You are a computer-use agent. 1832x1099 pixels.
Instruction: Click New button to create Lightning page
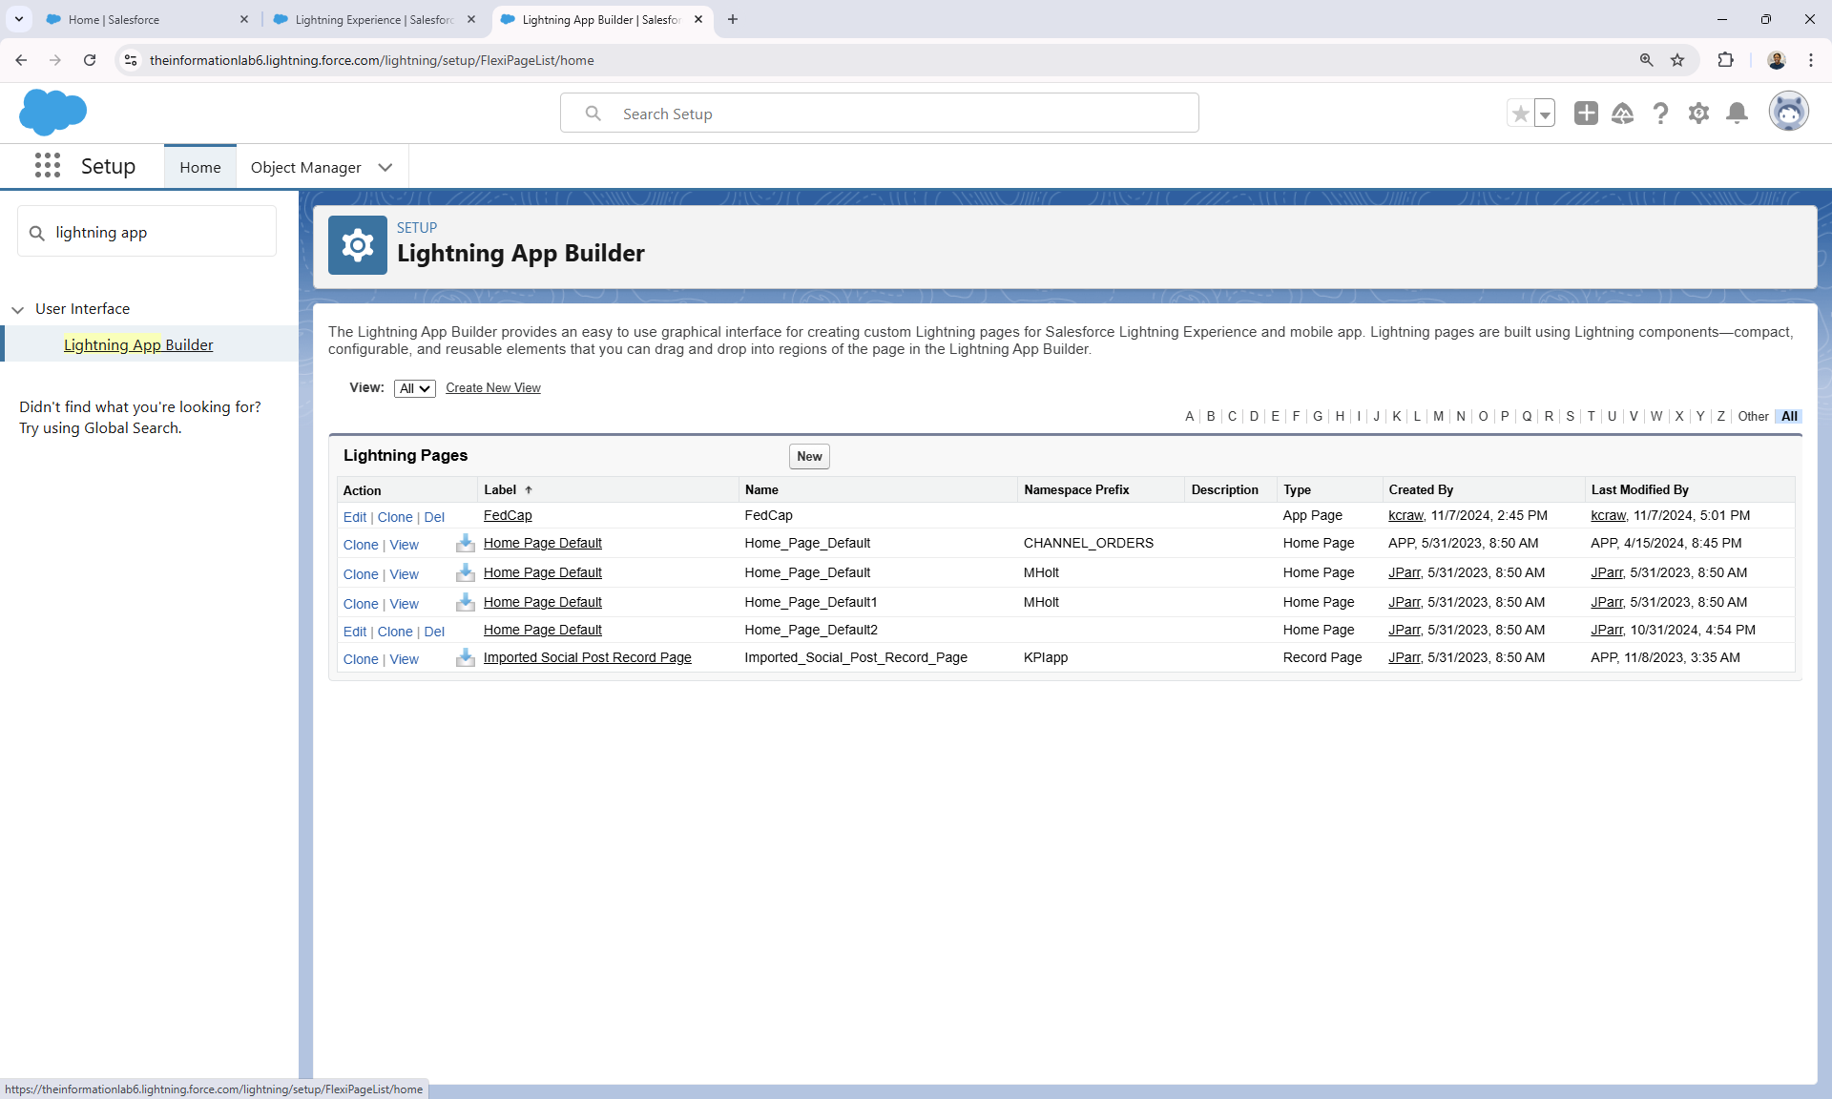point(809,455)
